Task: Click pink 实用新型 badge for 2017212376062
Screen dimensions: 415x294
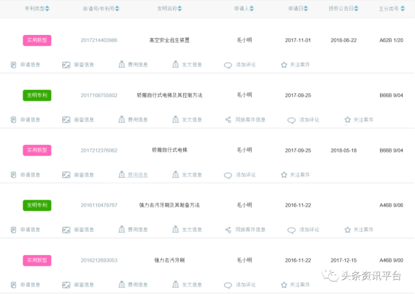Action: pyautogui.click(x=37, y=150)
